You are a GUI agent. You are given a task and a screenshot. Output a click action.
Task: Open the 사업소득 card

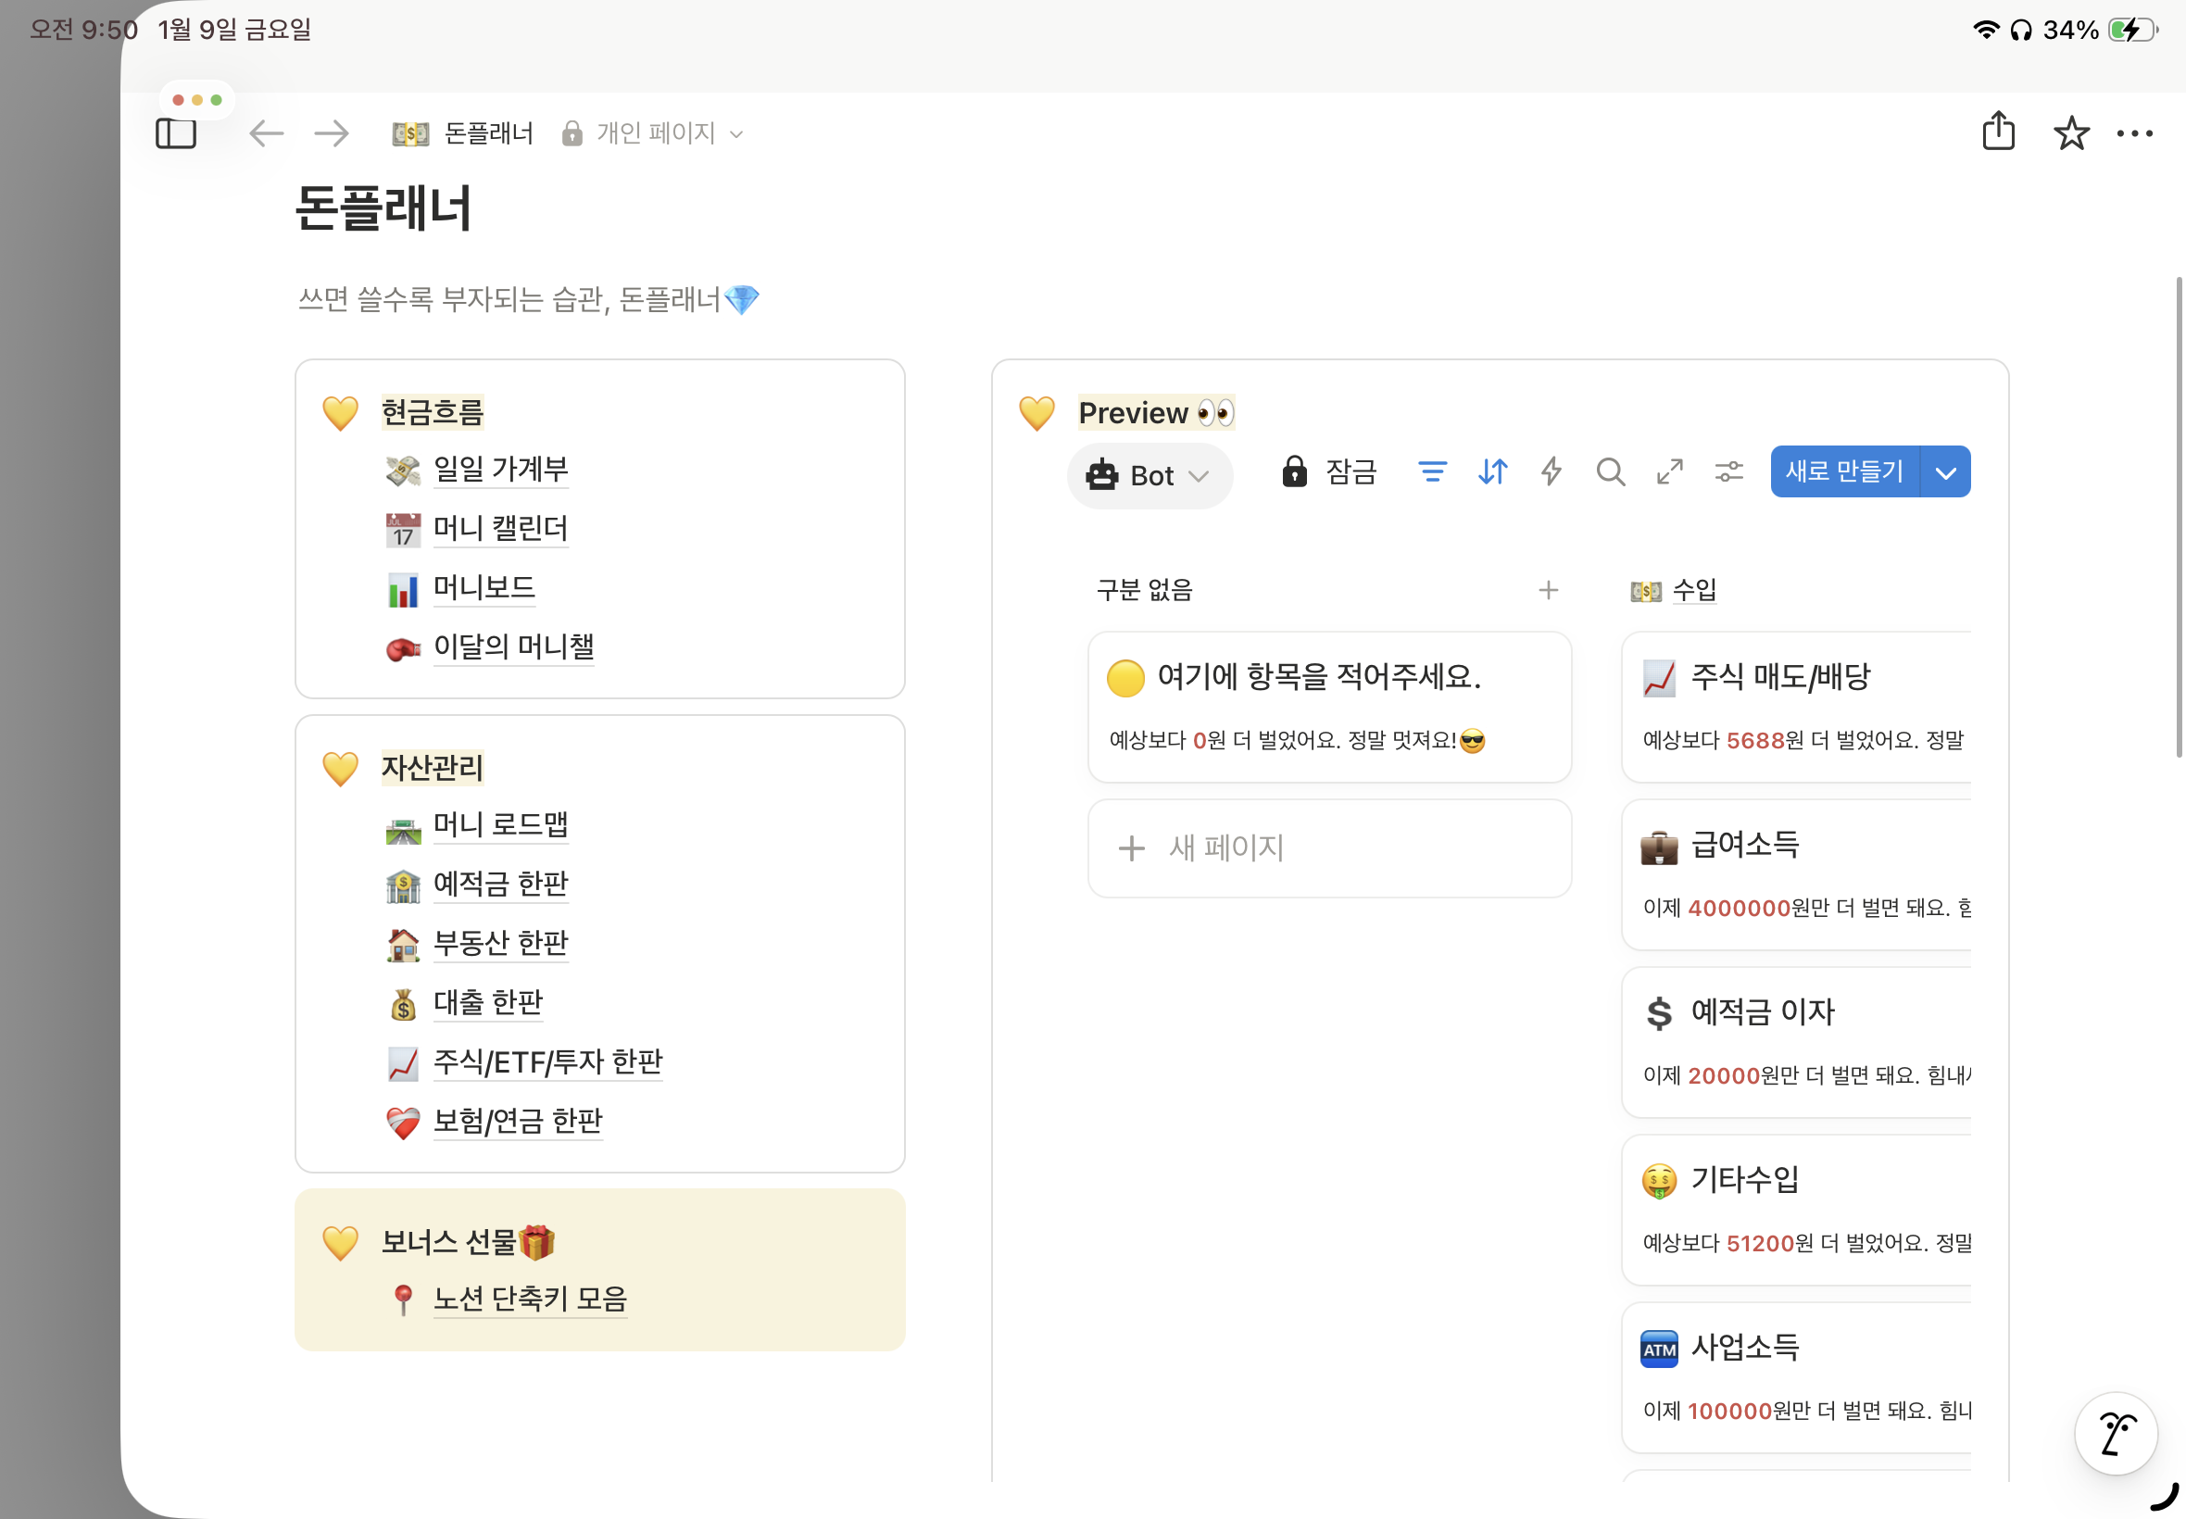[1797, 1376]
